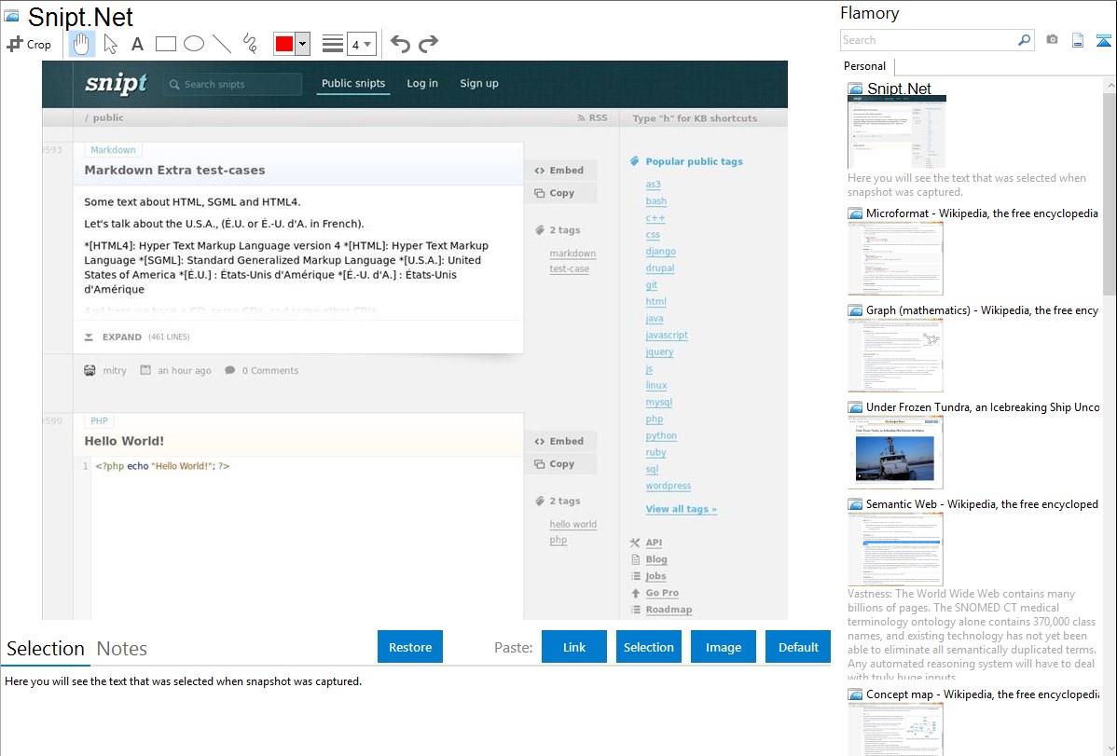This screenshot has height=756, width=1117.
Task: Open the Go Pro link
Action: (662, 593)
